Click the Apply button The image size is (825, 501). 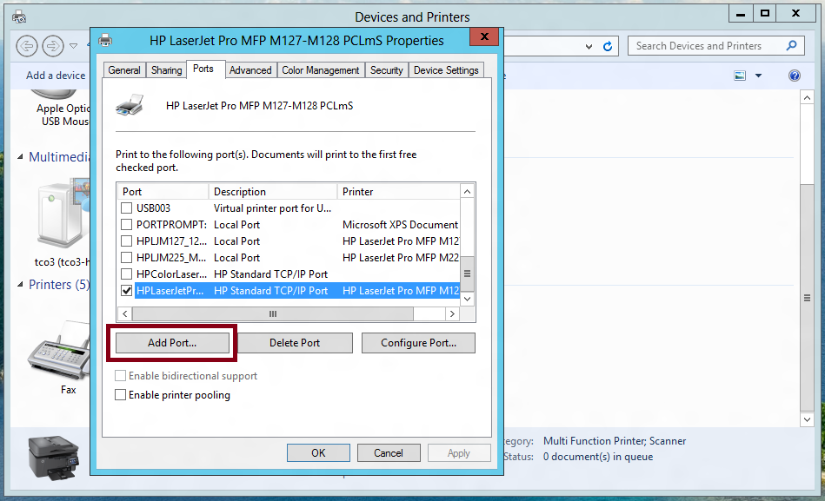tap(459, 452)
